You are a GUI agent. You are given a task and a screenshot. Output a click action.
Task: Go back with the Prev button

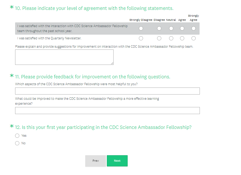pyautogui.click(x=96, y=161)
